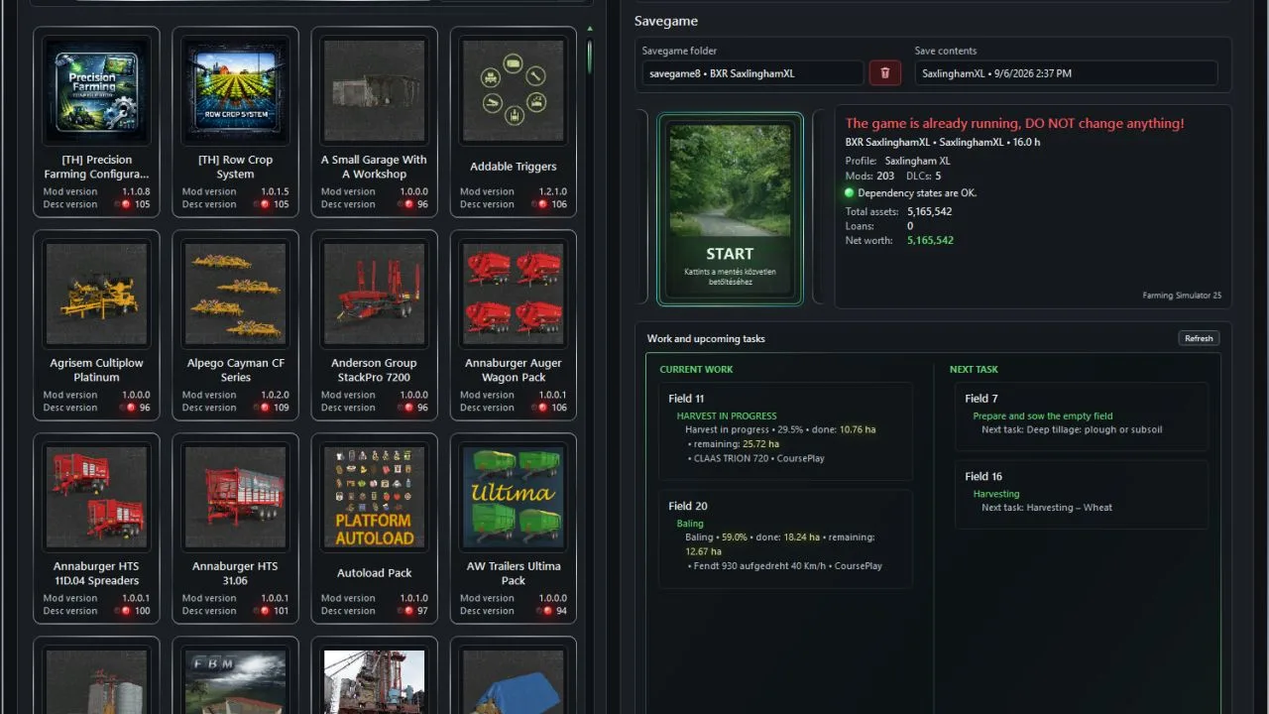Select the Field 7 next task heading

tap(981, 399)
